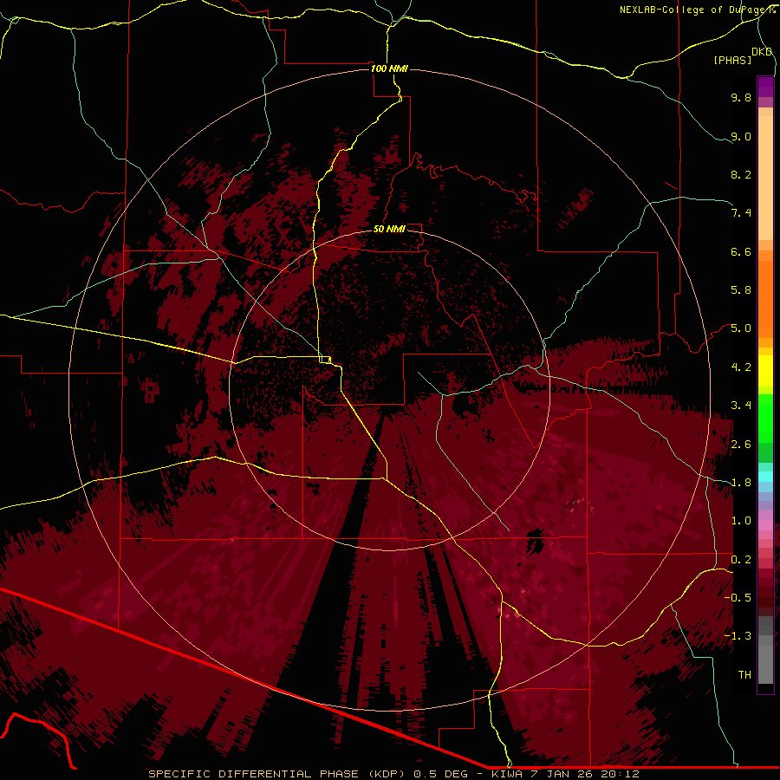Click the gray band at the scale bottom
Screen dimensions: 780x780
pos(765,660)
